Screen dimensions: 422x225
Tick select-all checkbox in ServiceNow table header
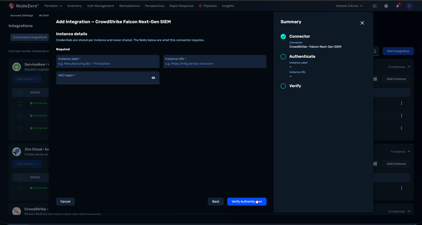click(20, 92)
